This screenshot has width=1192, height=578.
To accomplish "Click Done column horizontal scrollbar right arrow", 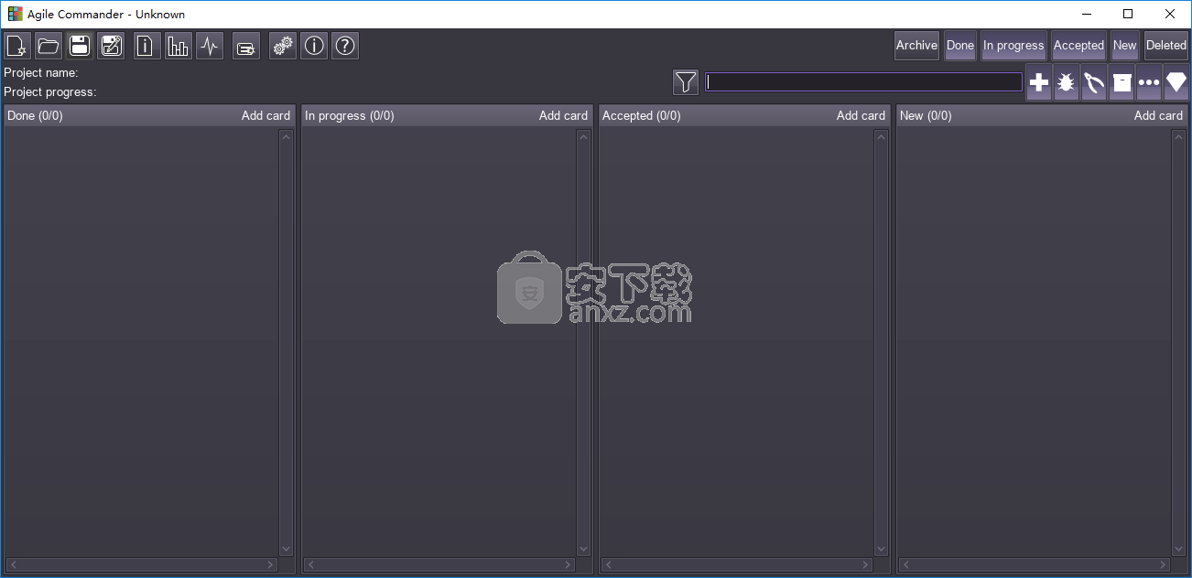I will 271,565.
